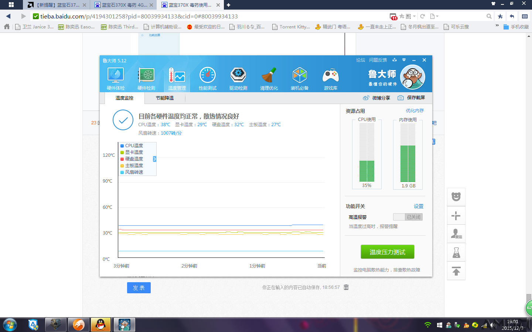Click the back-to-top arrow sidebar icon
This screenshot has height=332, width=532.
click(x=456, y=272)
